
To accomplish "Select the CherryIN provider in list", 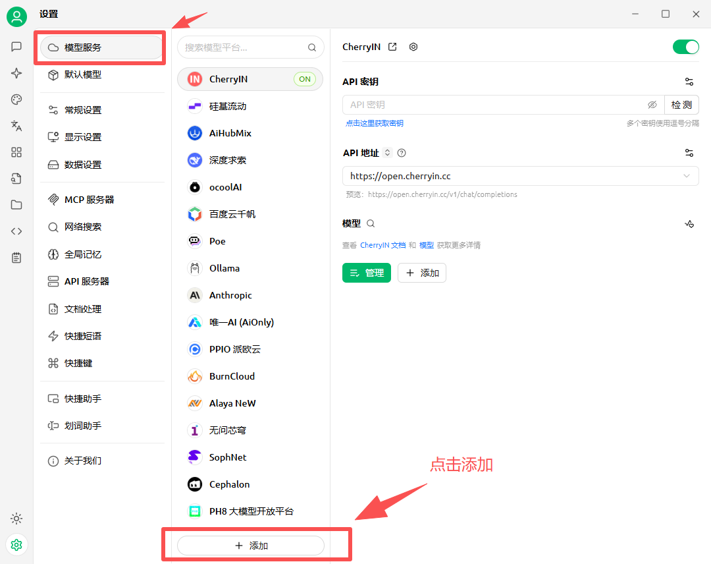I will [250, 79].
